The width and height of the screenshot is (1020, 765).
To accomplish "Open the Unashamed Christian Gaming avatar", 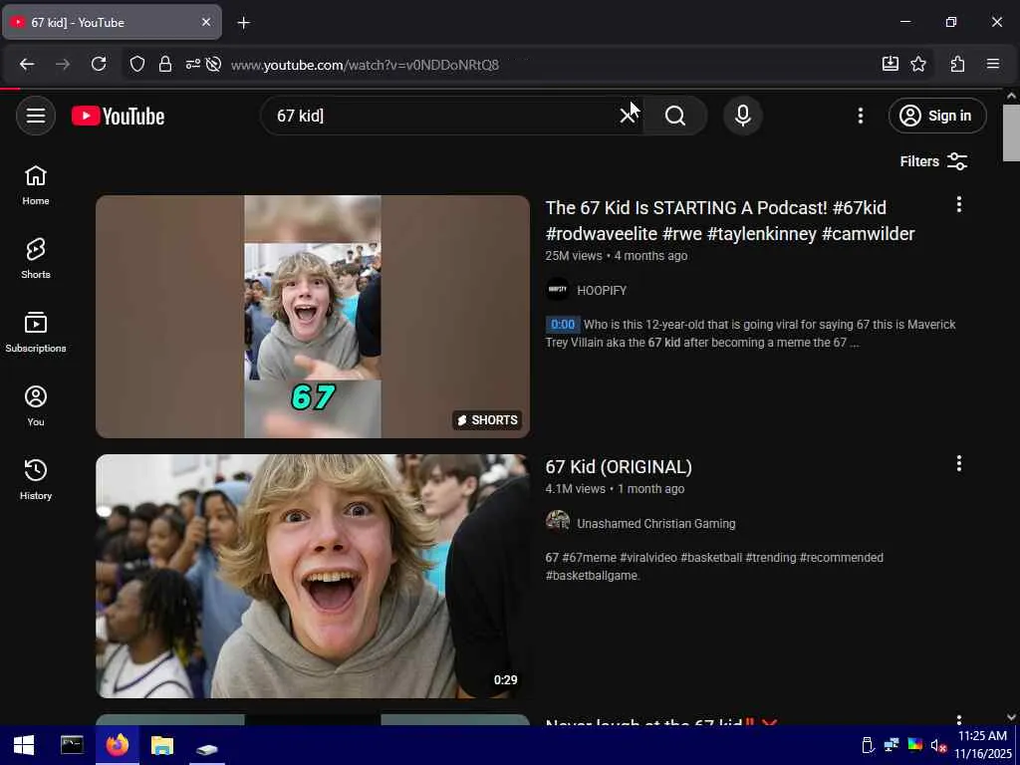I will 558,523.
